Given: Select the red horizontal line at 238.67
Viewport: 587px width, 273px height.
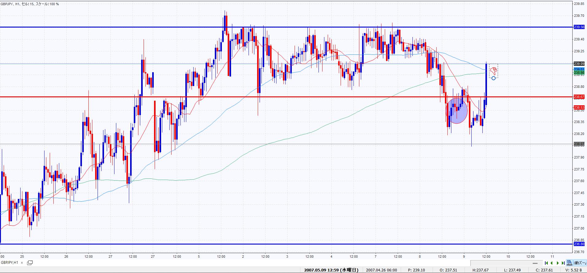Looking at the screenshot, I should coord(286,97).
